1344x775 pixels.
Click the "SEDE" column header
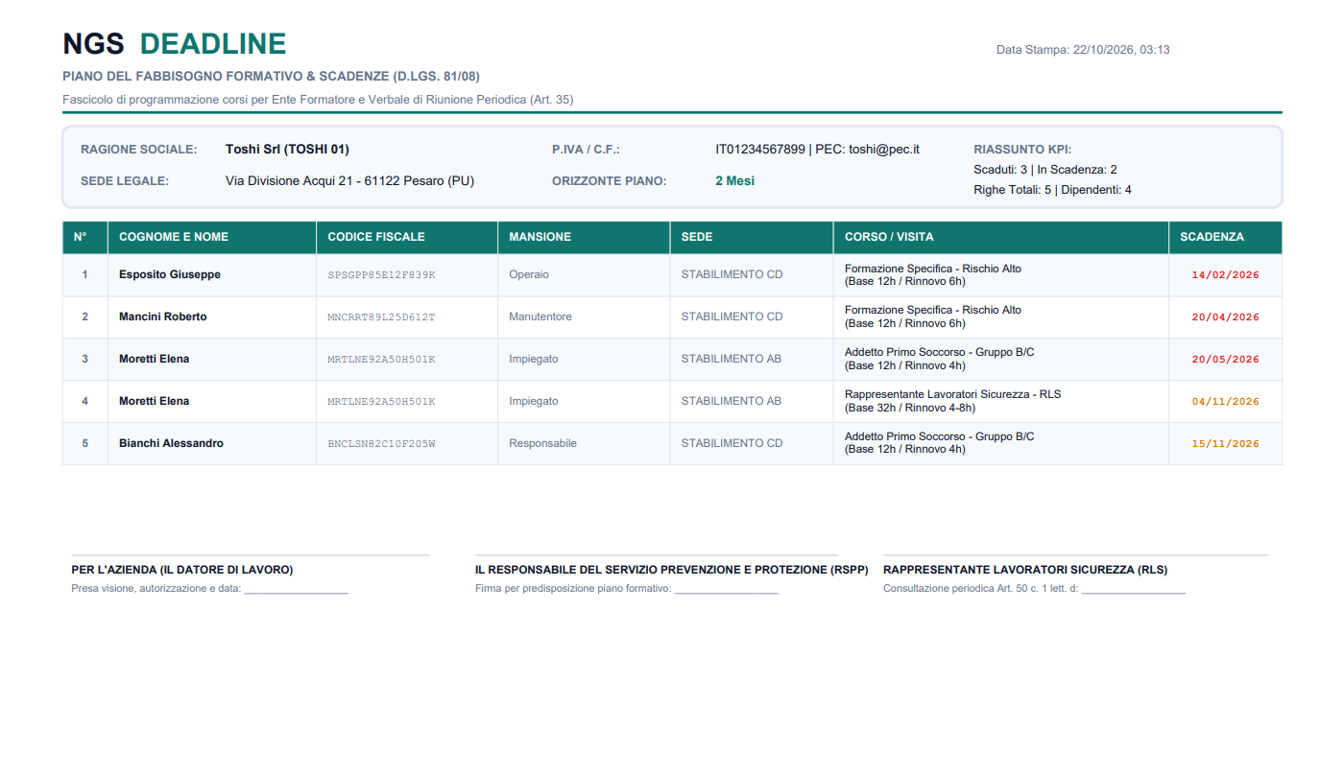tap(752, 237)
